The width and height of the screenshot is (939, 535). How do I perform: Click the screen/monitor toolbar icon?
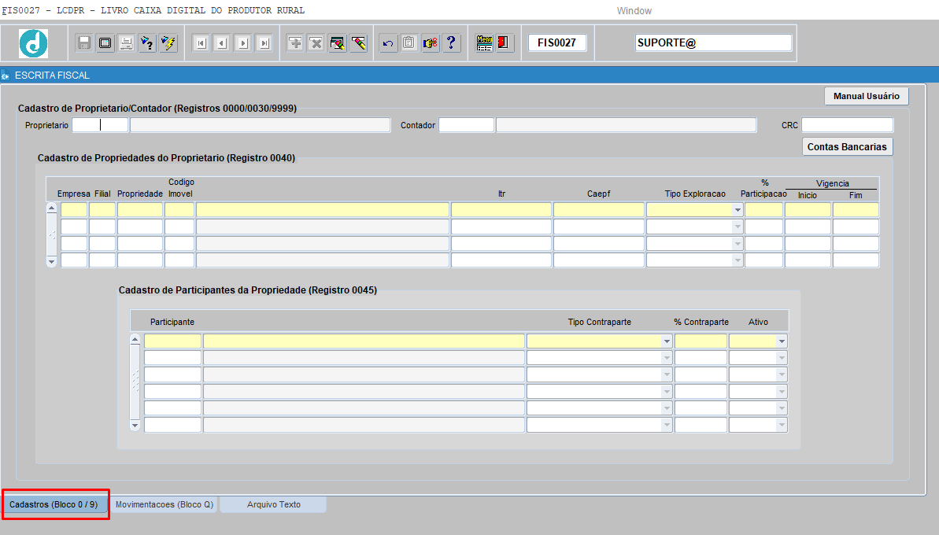coord(105,43)
